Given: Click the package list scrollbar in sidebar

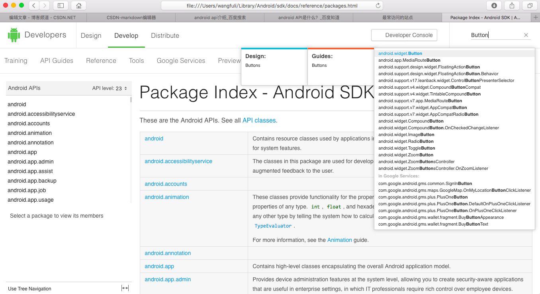Looking at the screenshot, I should click(x=131, y=99).
